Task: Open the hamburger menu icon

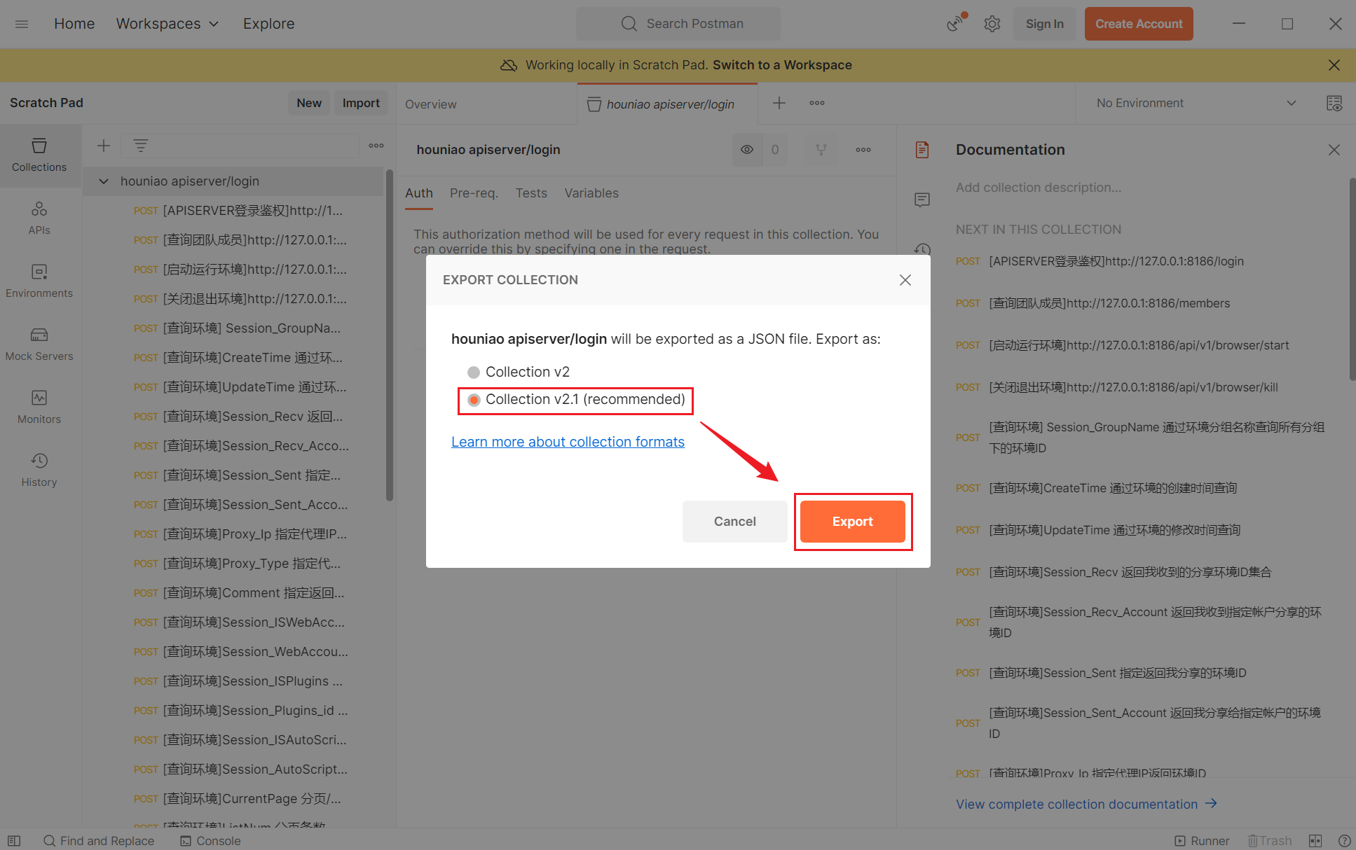Action: 22,24
